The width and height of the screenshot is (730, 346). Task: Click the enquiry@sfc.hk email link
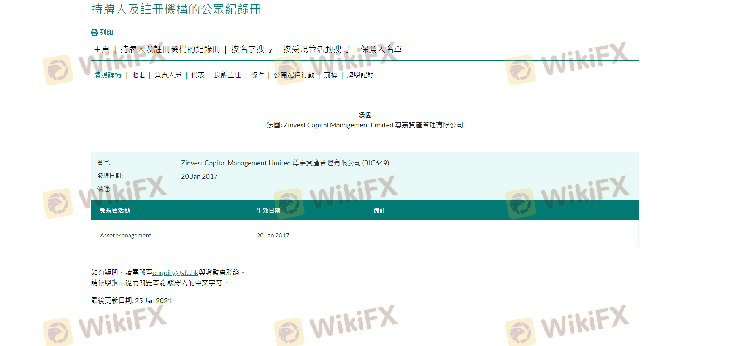point(175,273)
